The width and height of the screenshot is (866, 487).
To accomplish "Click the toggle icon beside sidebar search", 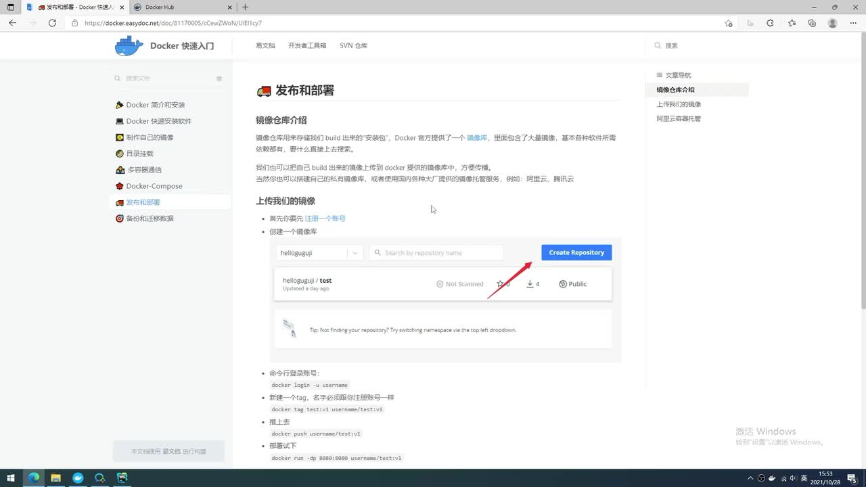I will point(219,78).
